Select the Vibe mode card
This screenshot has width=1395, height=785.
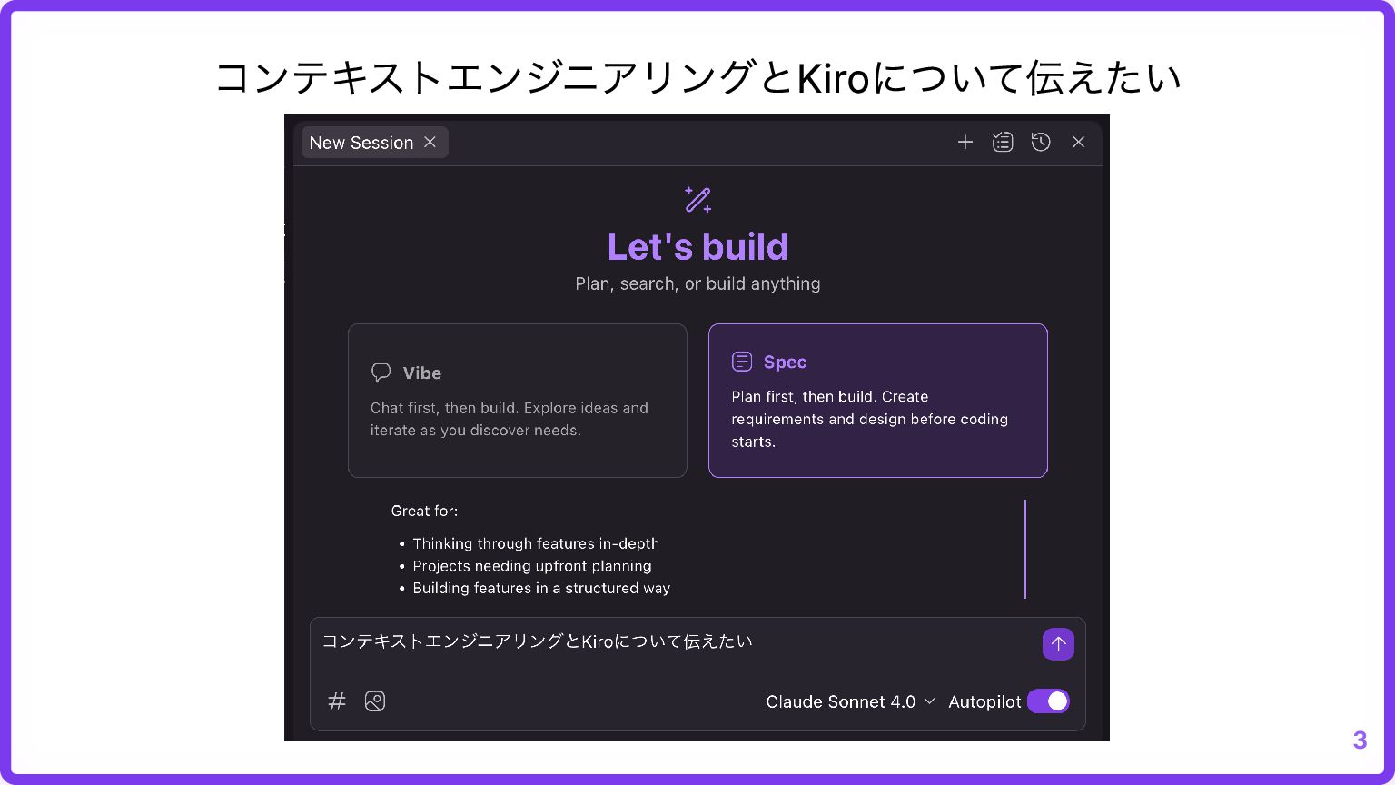click(518, 401)
